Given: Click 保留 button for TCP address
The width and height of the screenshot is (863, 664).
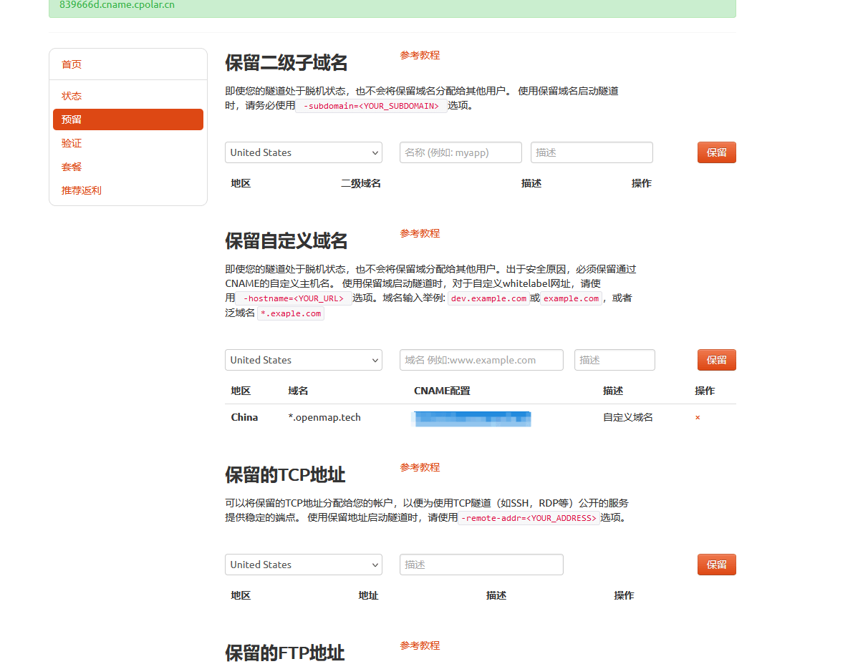Looking at the screenshot, I should pos(716,565).
